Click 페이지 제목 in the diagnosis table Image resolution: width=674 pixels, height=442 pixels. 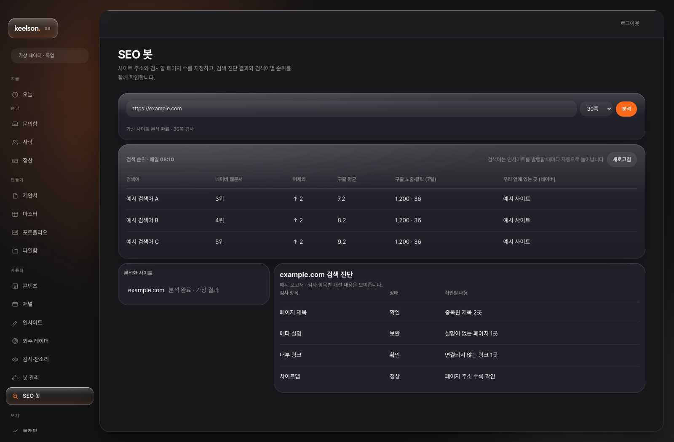pyautogui.click(x=293, y=312)
